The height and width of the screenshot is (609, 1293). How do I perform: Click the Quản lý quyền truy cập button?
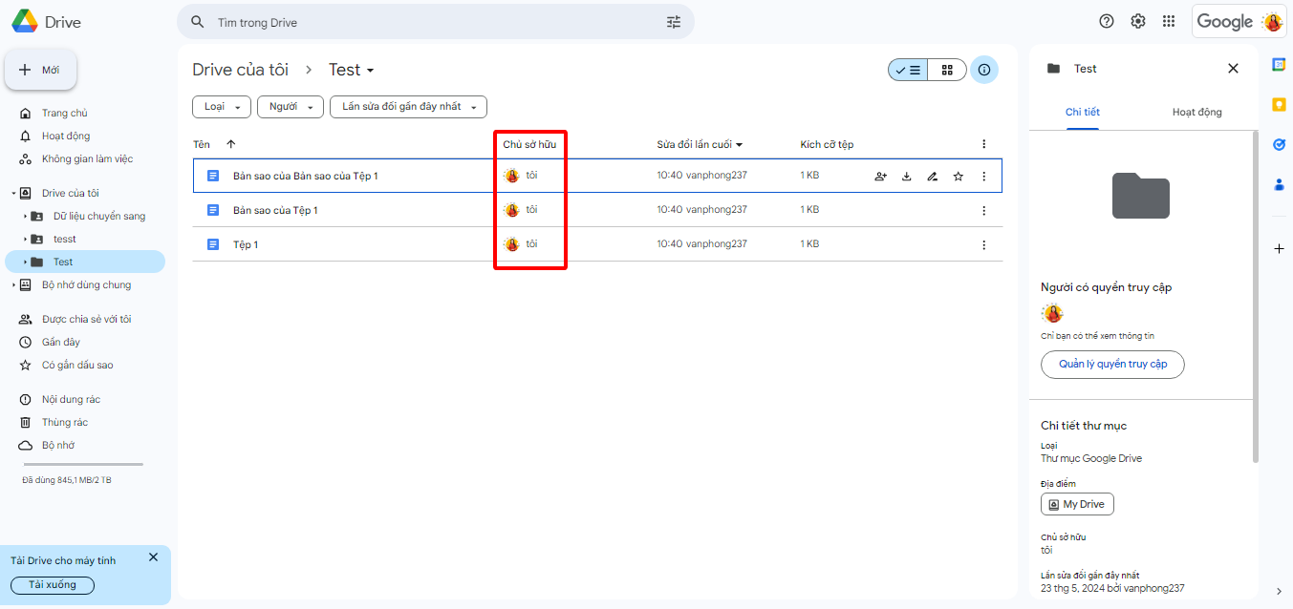(1112, 365)
